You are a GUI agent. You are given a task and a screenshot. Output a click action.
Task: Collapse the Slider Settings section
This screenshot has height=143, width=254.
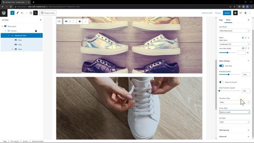pyautogui.click(x=235, y=61)
